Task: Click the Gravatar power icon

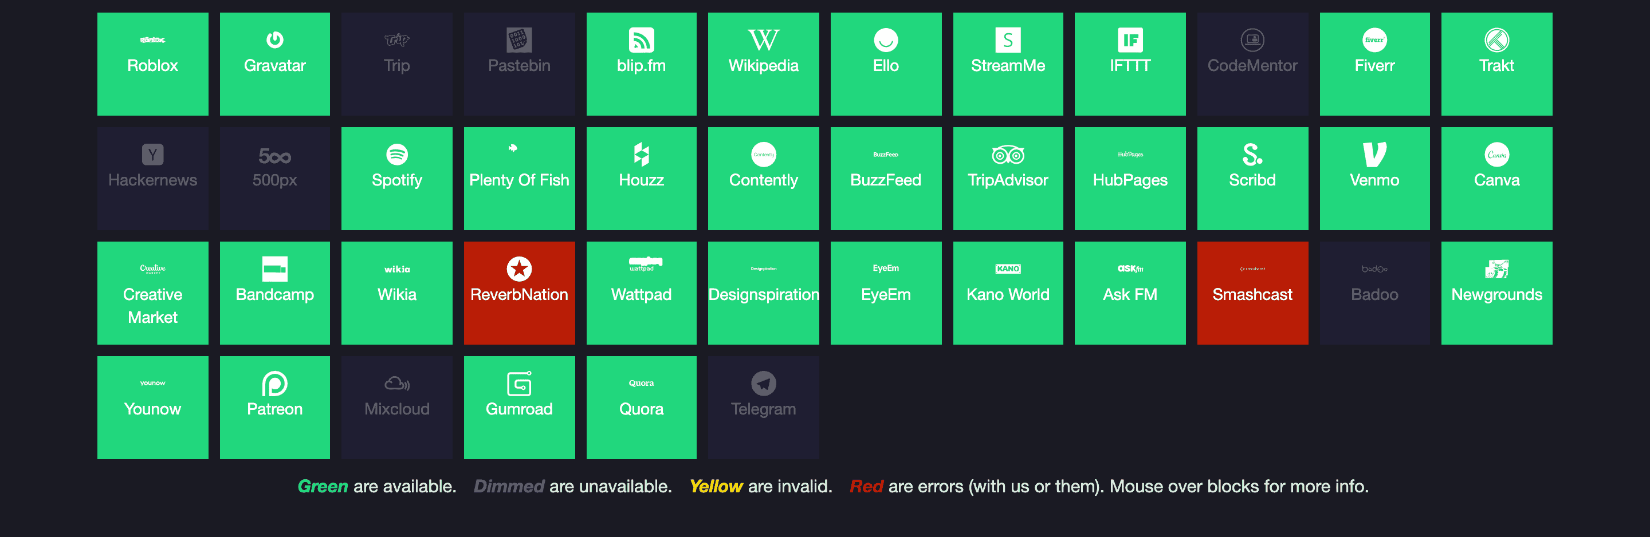Action: coord(274,40)
